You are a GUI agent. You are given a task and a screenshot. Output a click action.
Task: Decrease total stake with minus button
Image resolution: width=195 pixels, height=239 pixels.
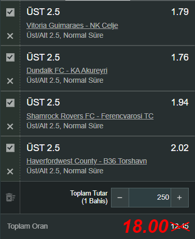(x=120, y=198)
